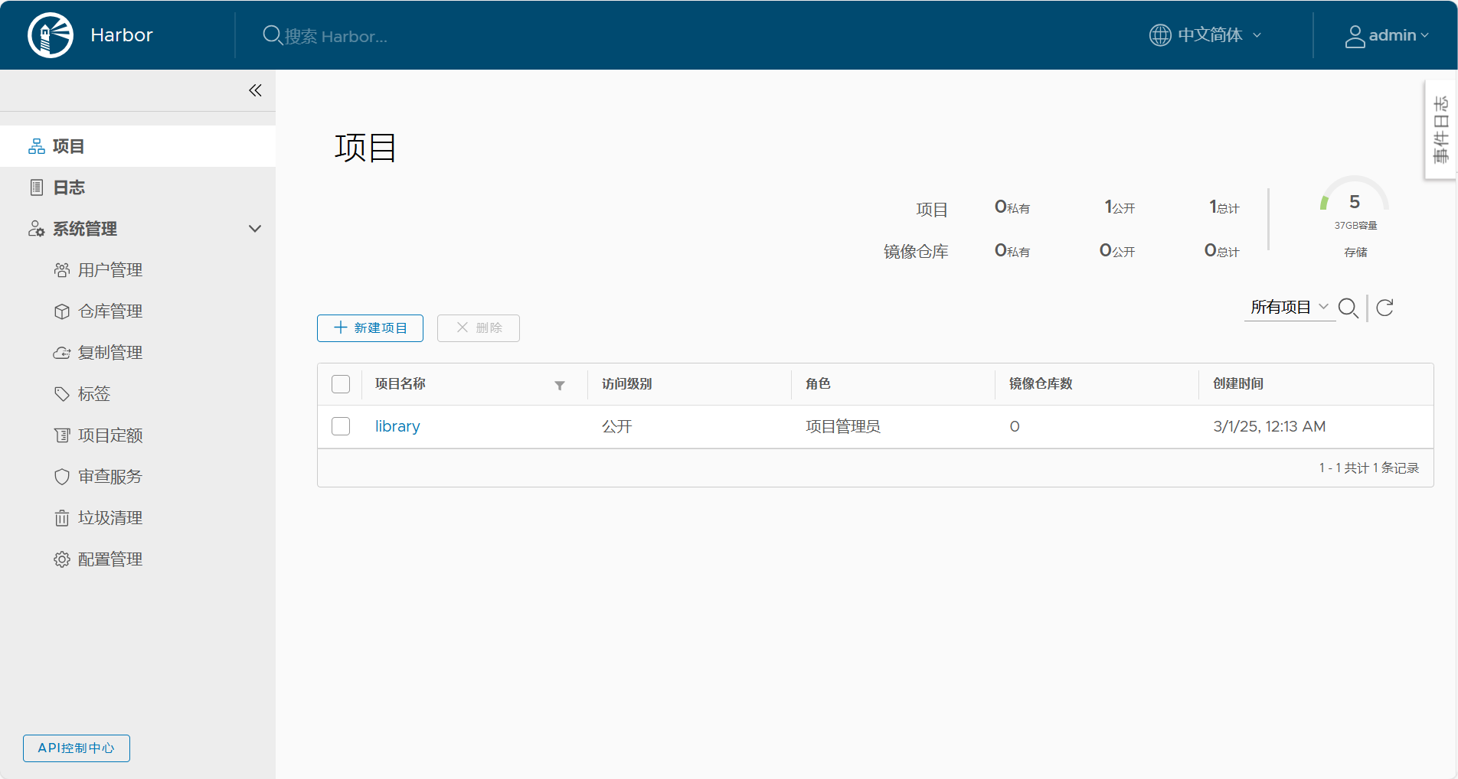The image size is (1458, 779).
Task: Click the 3/1/25, 12:13 AM cell
Action: (x=1270, y=426)
